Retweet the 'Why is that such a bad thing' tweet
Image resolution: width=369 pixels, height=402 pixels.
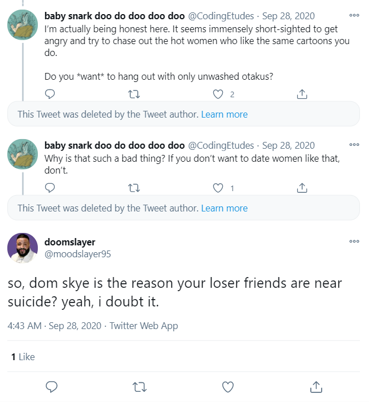[x=134, y=188]
